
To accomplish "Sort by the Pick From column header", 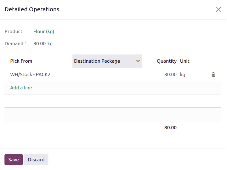I will (x=21, y=61).
